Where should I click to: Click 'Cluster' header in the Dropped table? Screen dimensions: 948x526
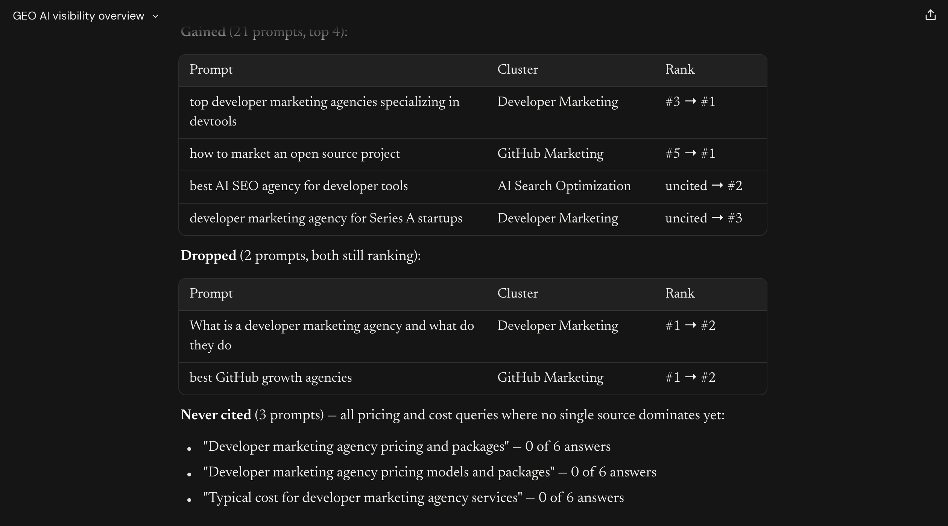pyautogui.click(x=518, y=293)
